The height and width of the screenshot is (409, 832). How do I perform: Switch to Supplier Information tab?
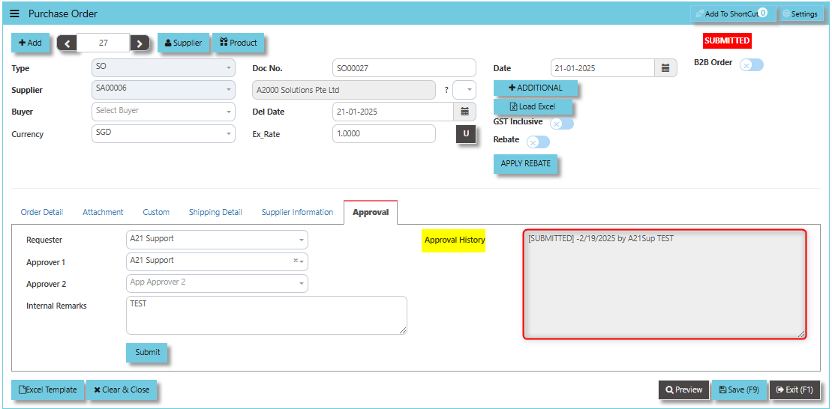[297, 212]
